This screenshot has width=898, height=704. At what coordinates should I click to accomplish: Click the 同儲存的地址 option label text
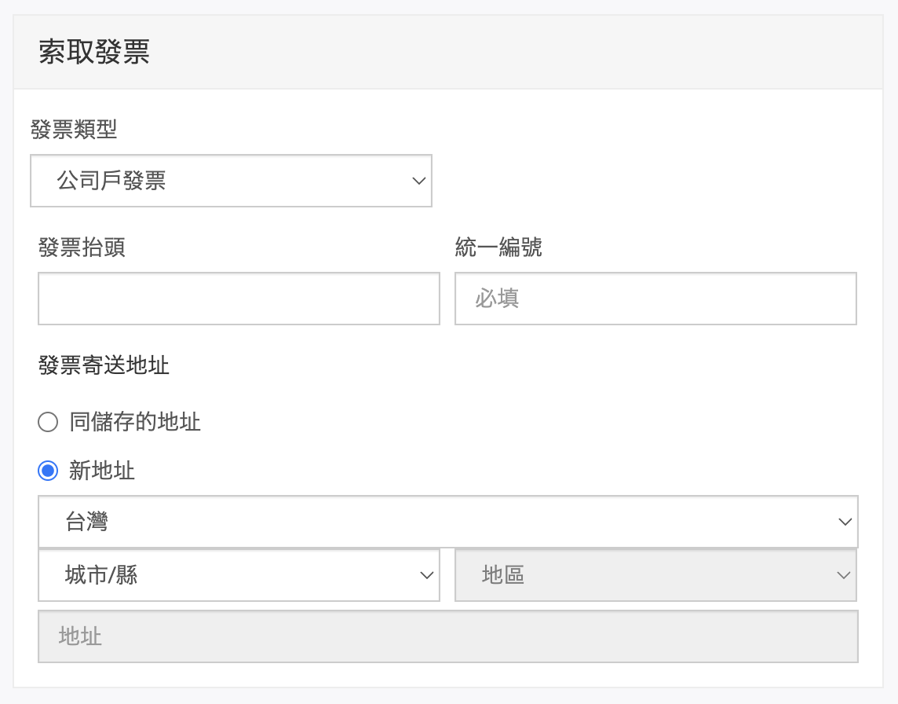[x=135, y=423]
